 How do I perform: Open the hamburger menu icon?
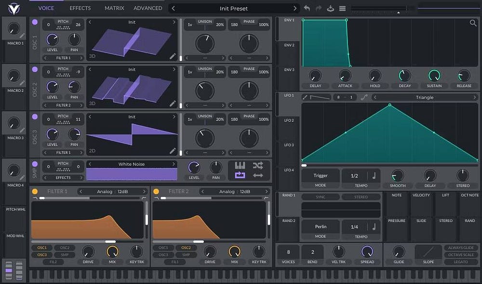[342, 8]
